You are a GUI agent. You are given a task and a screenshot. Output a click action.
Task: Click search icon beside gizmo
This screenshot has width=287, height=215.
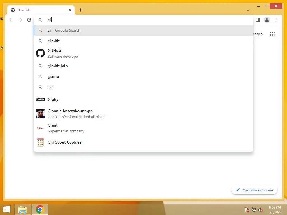tap(40, 76)
